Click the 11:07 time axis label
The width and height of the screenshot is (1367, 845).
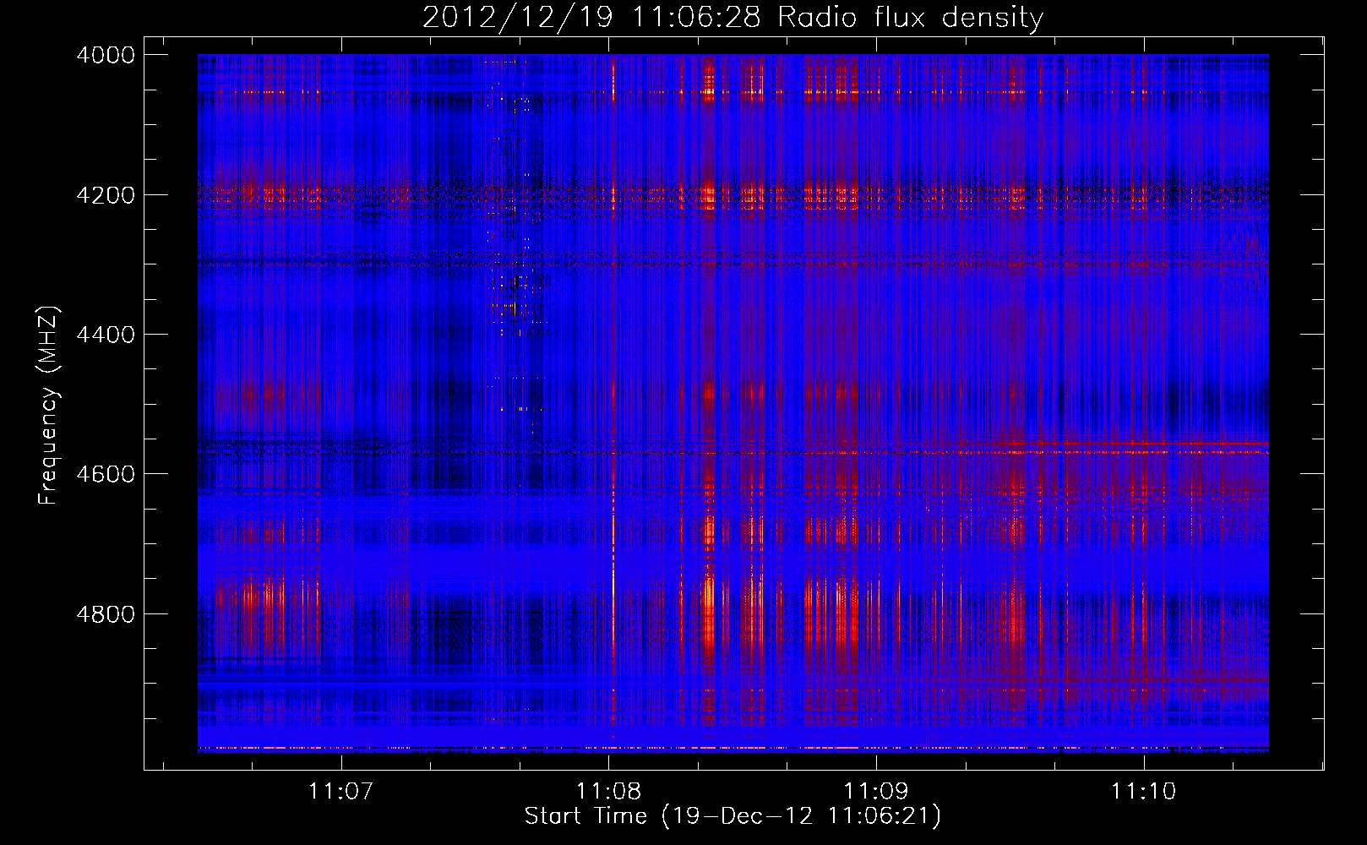point(340,791)
